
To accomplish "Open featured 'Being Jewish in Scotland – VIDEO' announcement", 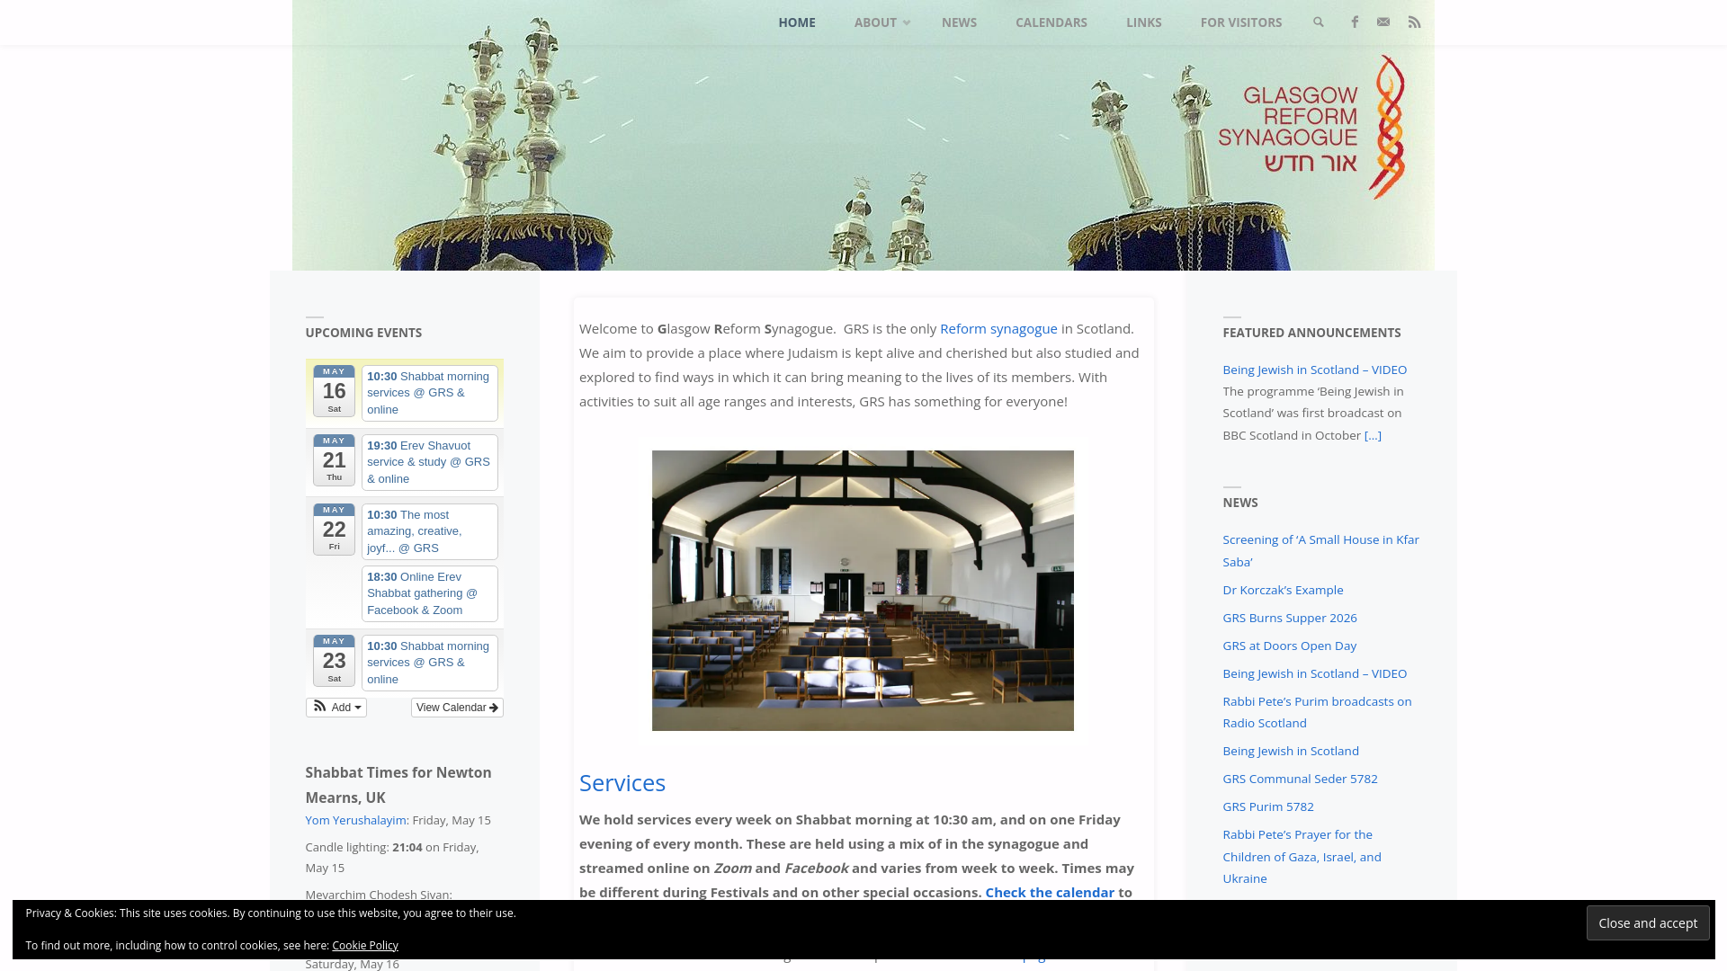I will 1314,370.
